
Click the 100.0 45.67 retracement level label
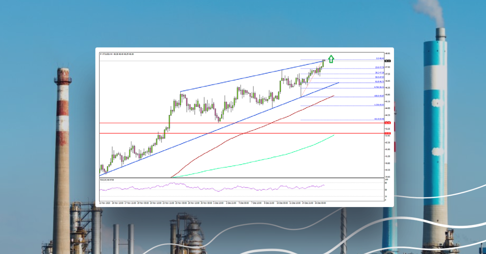click(379, 97)
